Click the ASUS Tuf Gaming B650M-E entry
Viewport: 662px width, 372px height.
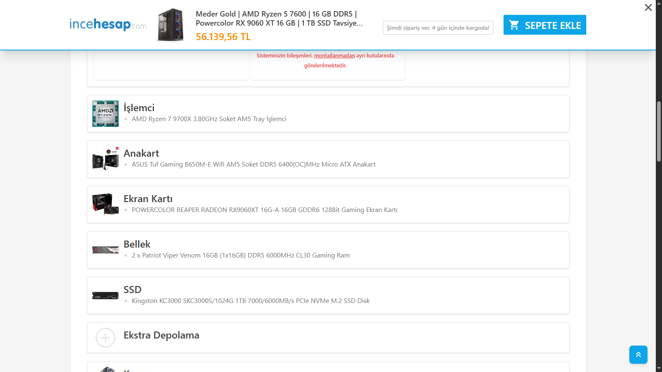pyautogui.click(x=254, y=165)
